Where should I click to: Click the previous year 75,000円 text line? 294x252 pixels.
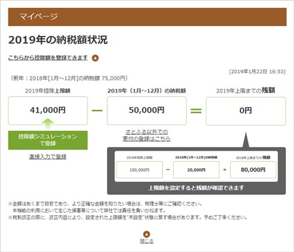click(x=69, y=78)
